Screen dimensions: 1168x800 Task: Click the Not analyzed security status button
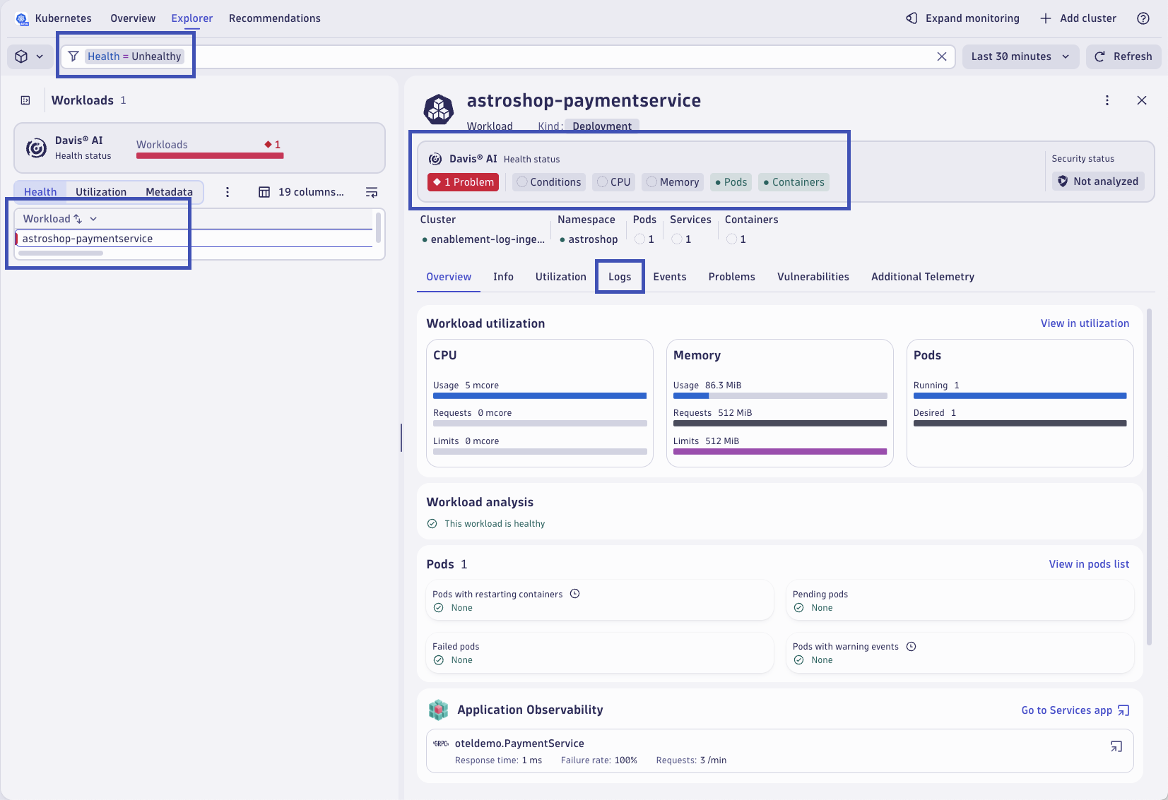(x=1098, y=181)
